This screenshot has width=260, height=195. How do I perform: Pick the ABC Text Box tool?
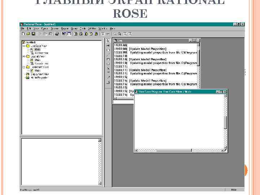coord(108,45)
